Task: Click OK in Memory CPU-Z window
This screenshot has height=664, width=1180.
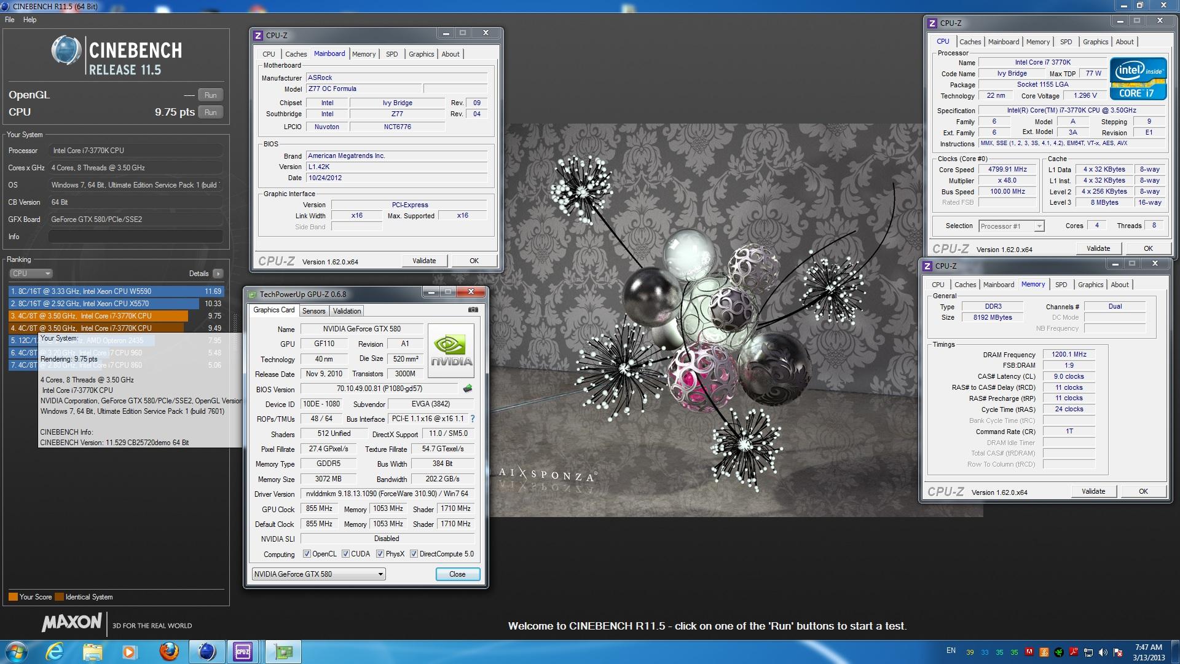Action: [x=1143, y=491]
